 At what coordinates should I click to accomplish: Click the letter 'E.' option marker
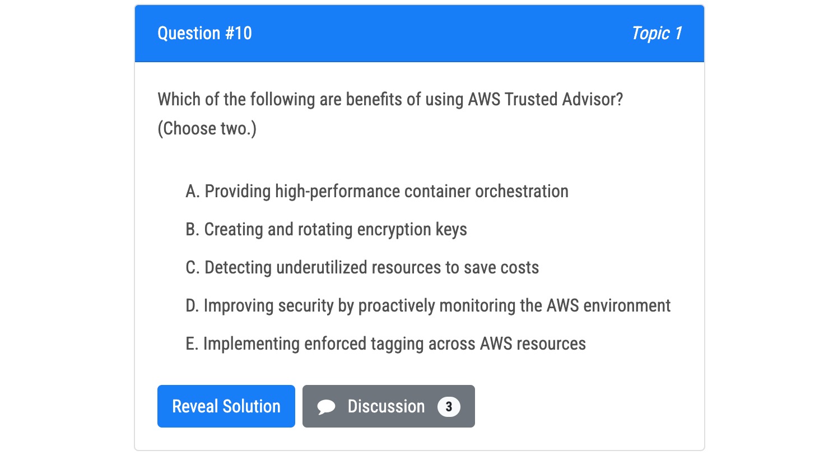tap(192, 343)
